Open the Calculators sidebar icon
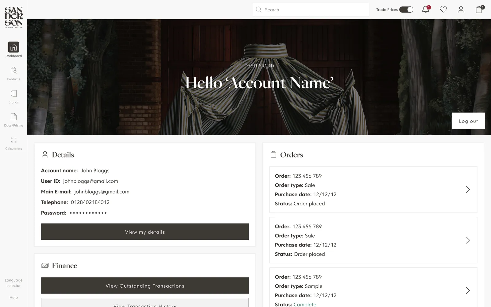The width and height of the screenshot is (491, 307). click(14, 140)
